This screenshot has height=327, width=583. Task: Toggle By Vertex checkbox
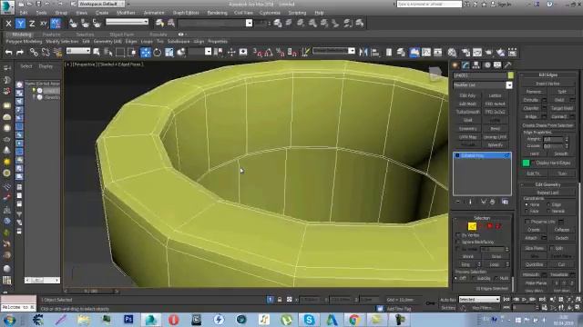458,235
